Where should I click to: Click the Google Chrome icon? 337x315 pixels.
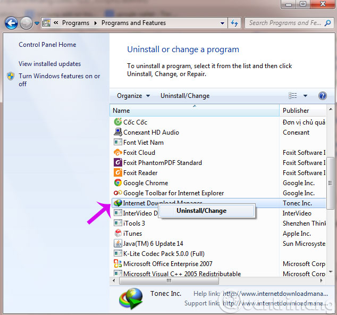118,183
